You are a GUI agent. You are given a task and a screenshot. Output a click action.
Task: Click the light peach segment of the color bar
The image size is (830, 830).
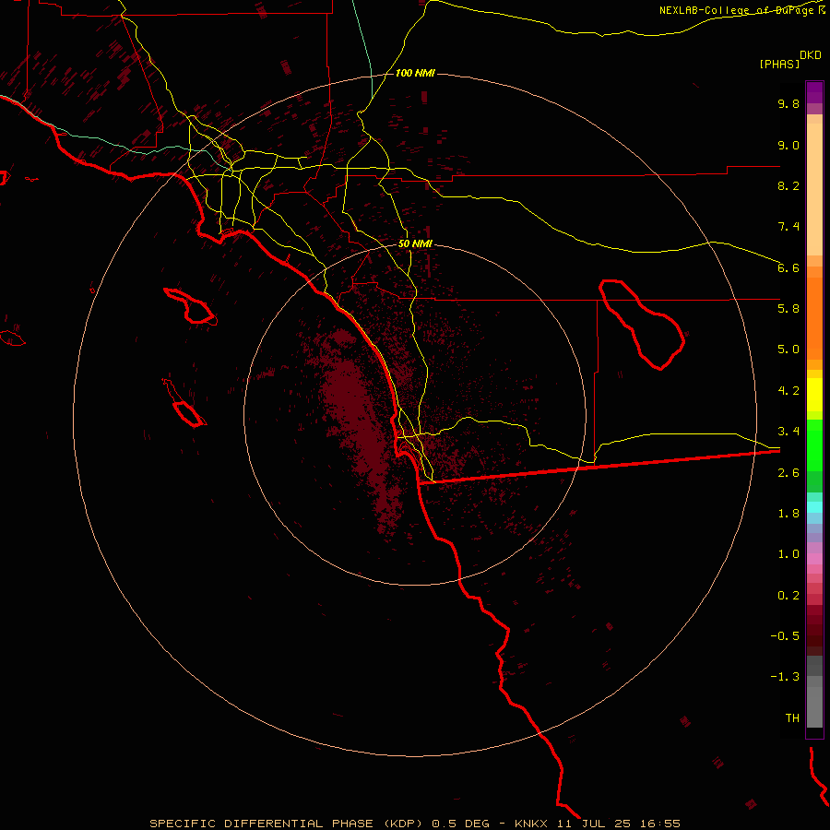coord(814,189)
